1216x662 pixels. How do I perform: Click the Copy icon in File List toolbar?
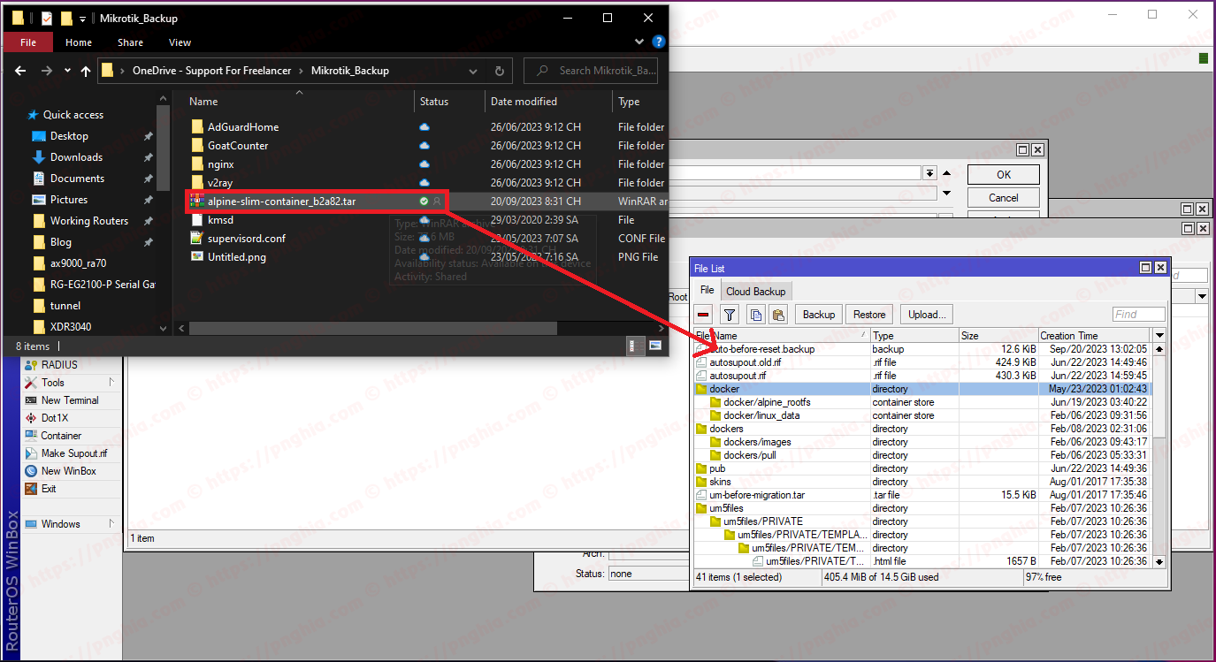tap(756, 314)
